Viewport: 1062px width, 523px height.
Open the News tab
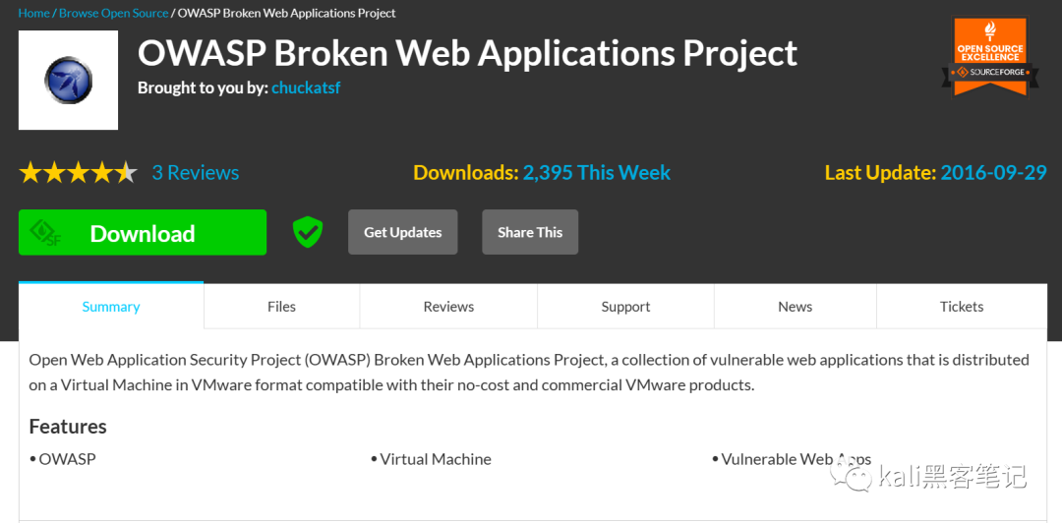pos(795,307)
